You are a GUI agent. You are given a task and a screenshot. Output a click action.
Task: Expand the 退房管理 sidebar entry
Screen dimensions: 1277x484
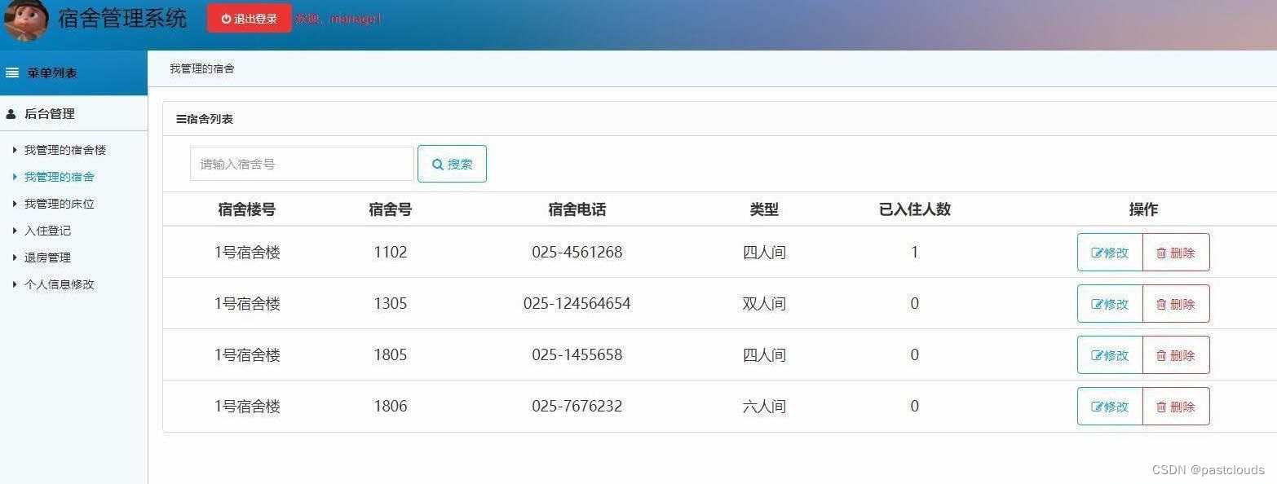tap(46, 257)
